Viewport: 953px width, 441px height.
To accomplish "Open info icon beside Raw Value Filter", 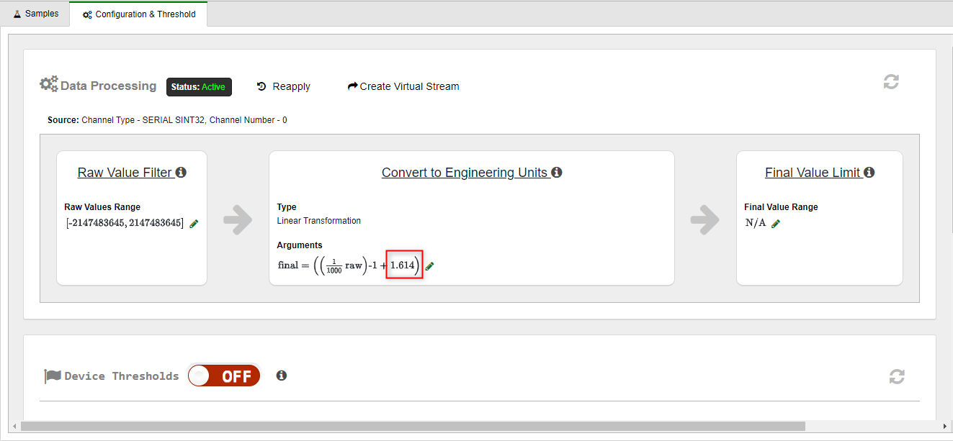I will (x=181, y=173).
